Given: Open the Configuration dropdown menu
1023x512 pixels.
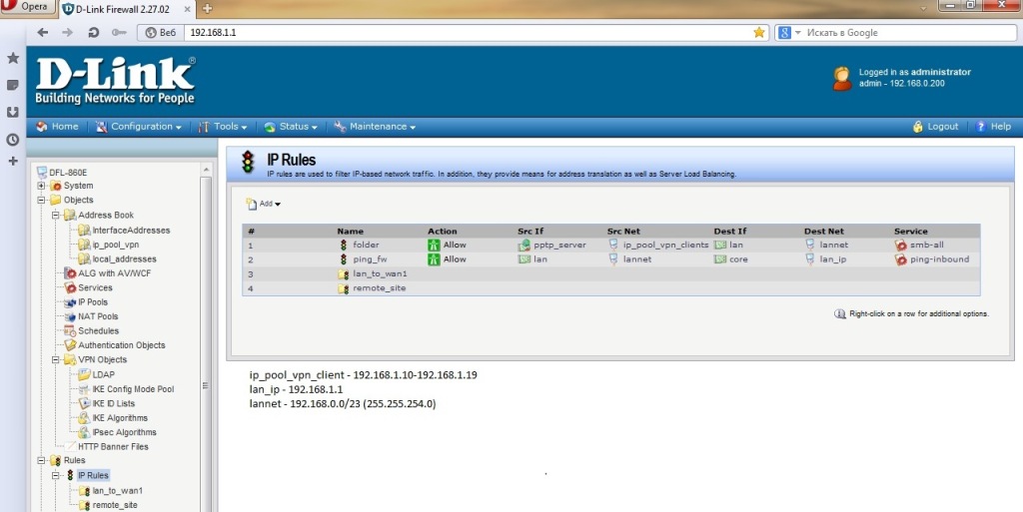Looking at the screenshot, I should click(x=140, y=127).
